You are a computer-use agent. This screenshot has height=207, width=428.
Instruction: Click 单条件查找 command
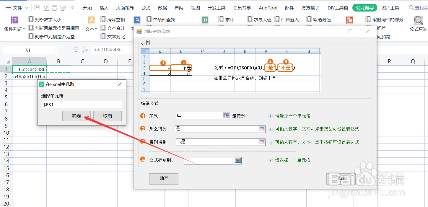tap(161, 19)
